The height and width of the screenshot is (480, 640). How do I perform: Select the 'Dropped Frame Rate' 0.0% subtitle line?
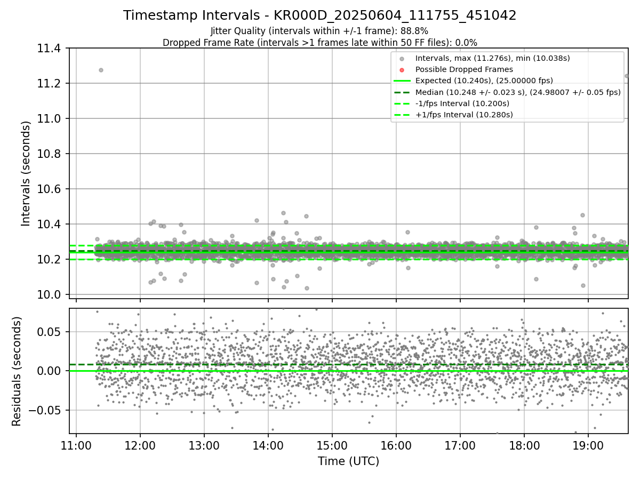pyautogui.click(x=319, y=43)
